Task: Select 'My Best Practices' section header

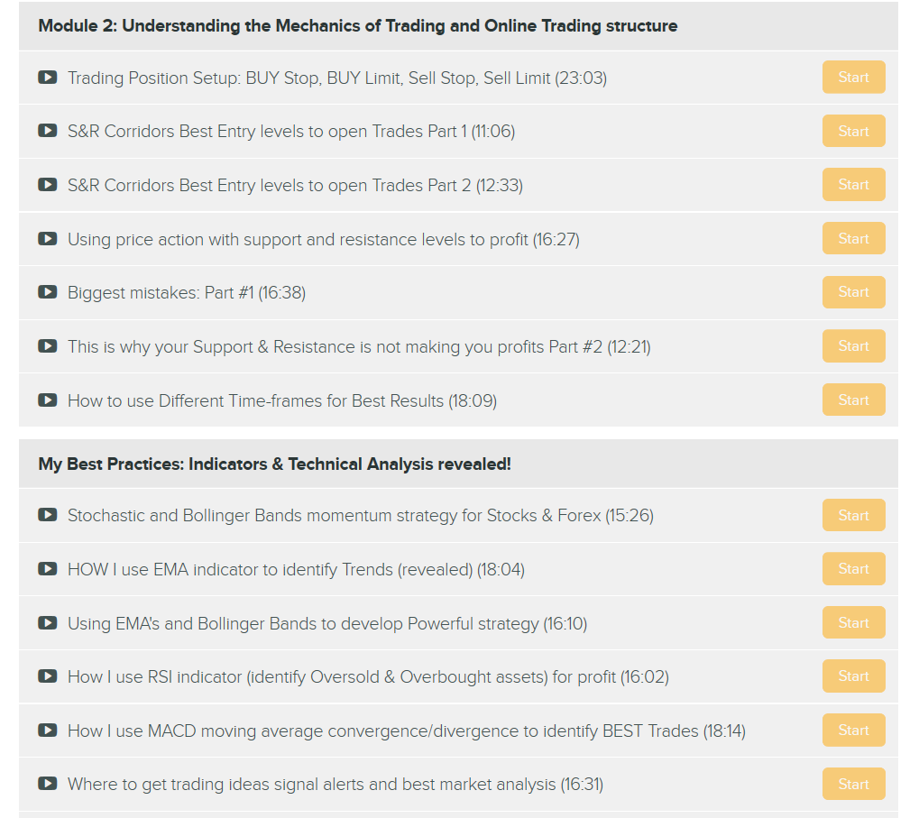Action: click(x=458, y=464)
